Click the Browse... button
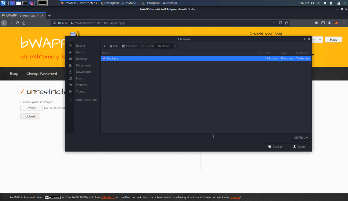This screenshot has height=201, width=348. pyautogui.click(x=32, y=108)
